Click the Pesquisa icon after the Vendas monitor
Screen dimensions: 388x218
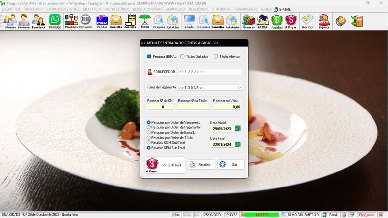pos(204,21)
